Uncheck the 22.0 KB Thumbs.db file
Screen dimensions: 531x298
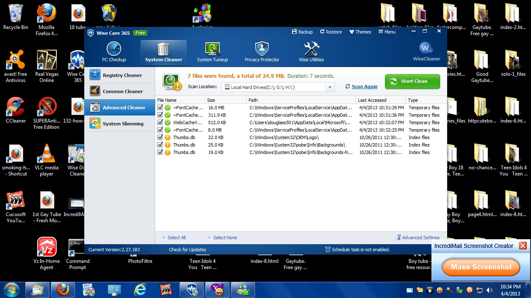coord(160,137)
